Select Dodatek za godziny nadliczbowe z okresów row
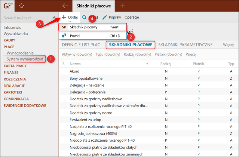 pyautogui.click(x=148, y=106)
